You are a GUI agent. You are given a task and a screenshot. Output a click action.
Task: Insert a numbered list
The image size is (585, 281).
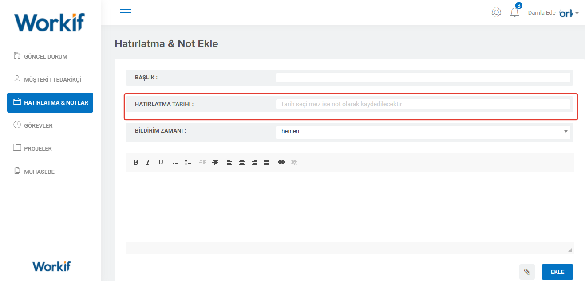click(x=175, y=162)
